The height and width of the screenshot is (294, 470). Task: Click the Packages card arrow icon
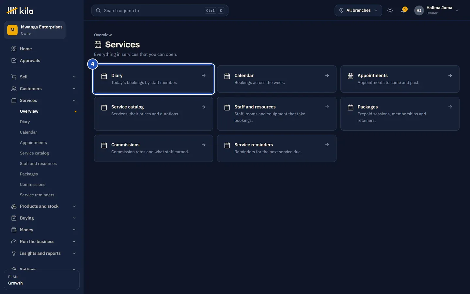point(450,107)
